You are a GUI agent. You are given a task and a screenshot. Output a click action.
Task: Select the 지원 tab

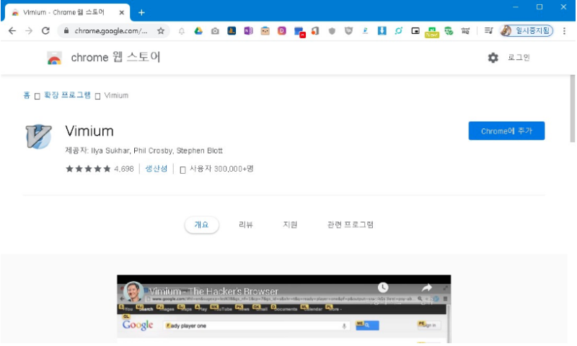[x=290, y=225]
